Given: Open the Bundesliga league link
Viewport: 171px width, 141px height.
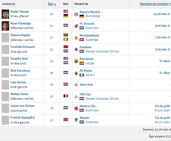Looking at the screenshot, I should tap(93, 16).
